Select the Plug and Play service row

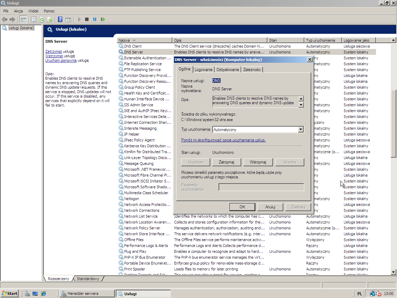tap(247, 251)
